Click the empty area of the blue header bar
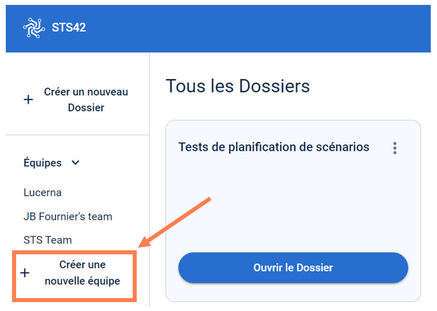Viewport: 437px width, 311px height. 268,28
